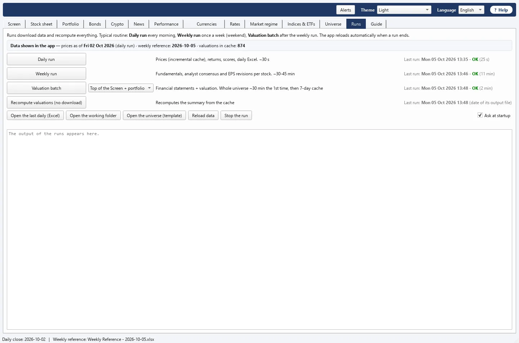Switch to Indices & ETFs tab

point(301,24)
